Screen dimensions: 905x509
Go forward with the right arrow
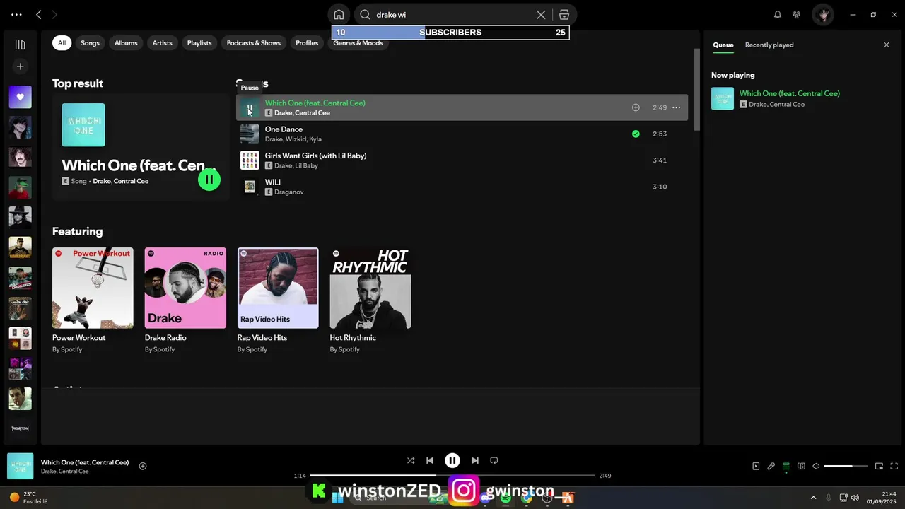coord(54,14)
